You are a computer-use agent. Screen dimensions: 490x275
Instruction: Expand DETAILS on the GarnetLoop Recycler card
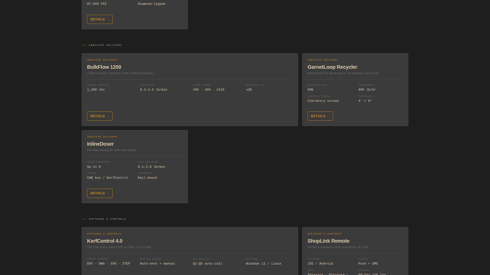click(x=320, y=116)
